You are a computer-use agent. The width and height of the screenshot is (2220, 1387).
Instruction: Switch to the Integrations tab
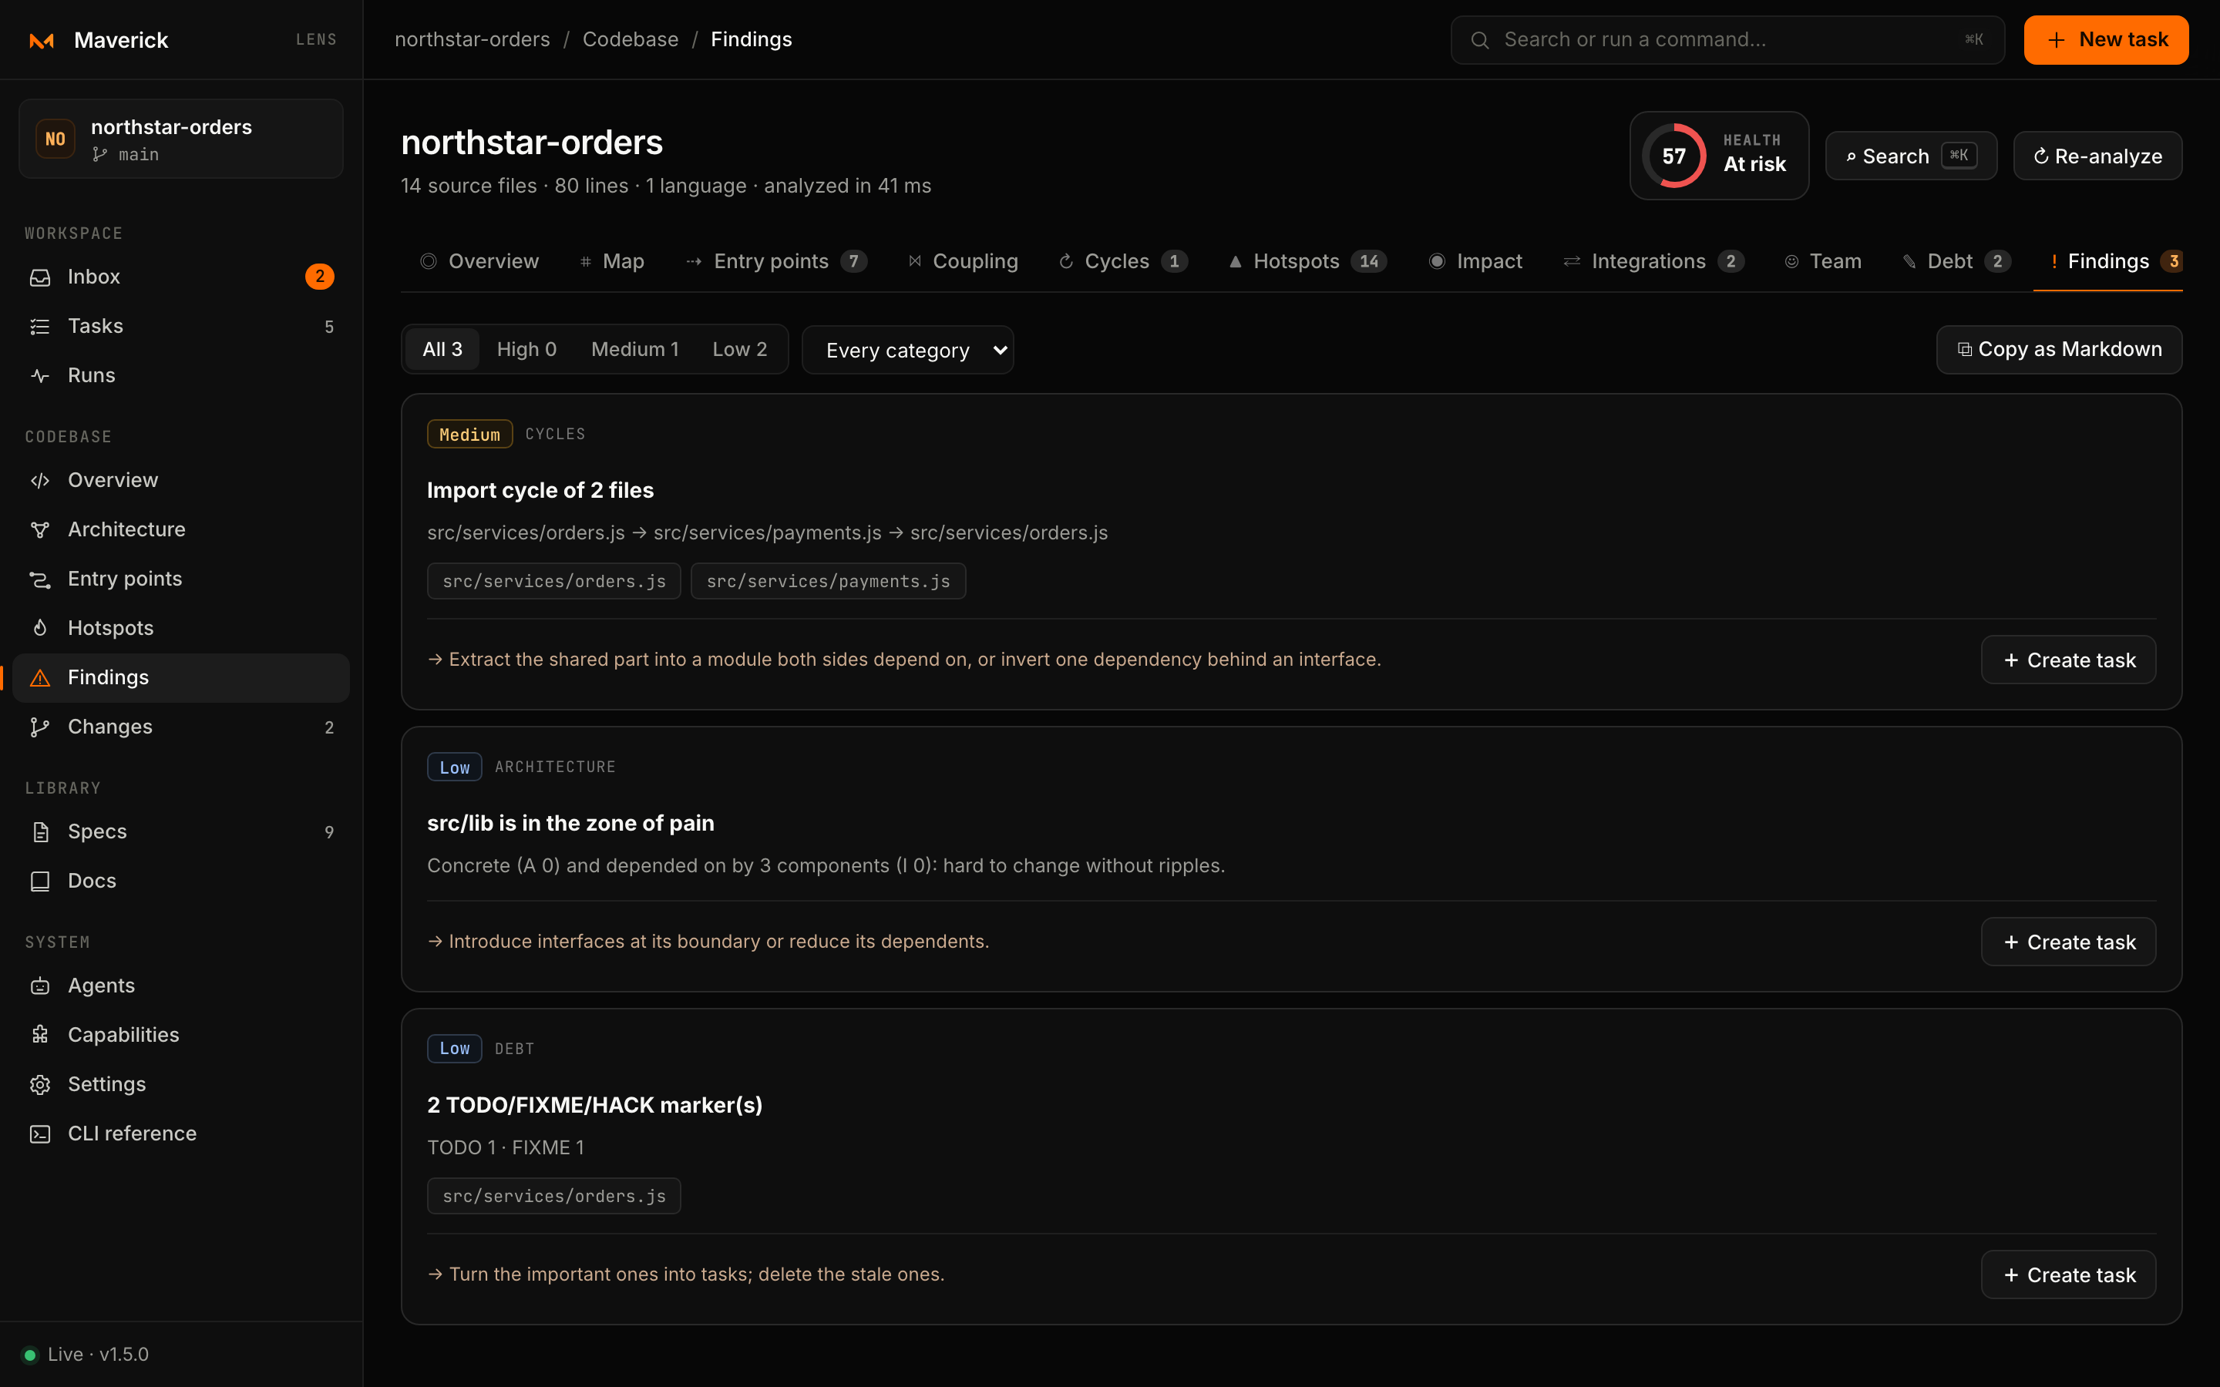tap(1653, 261)
